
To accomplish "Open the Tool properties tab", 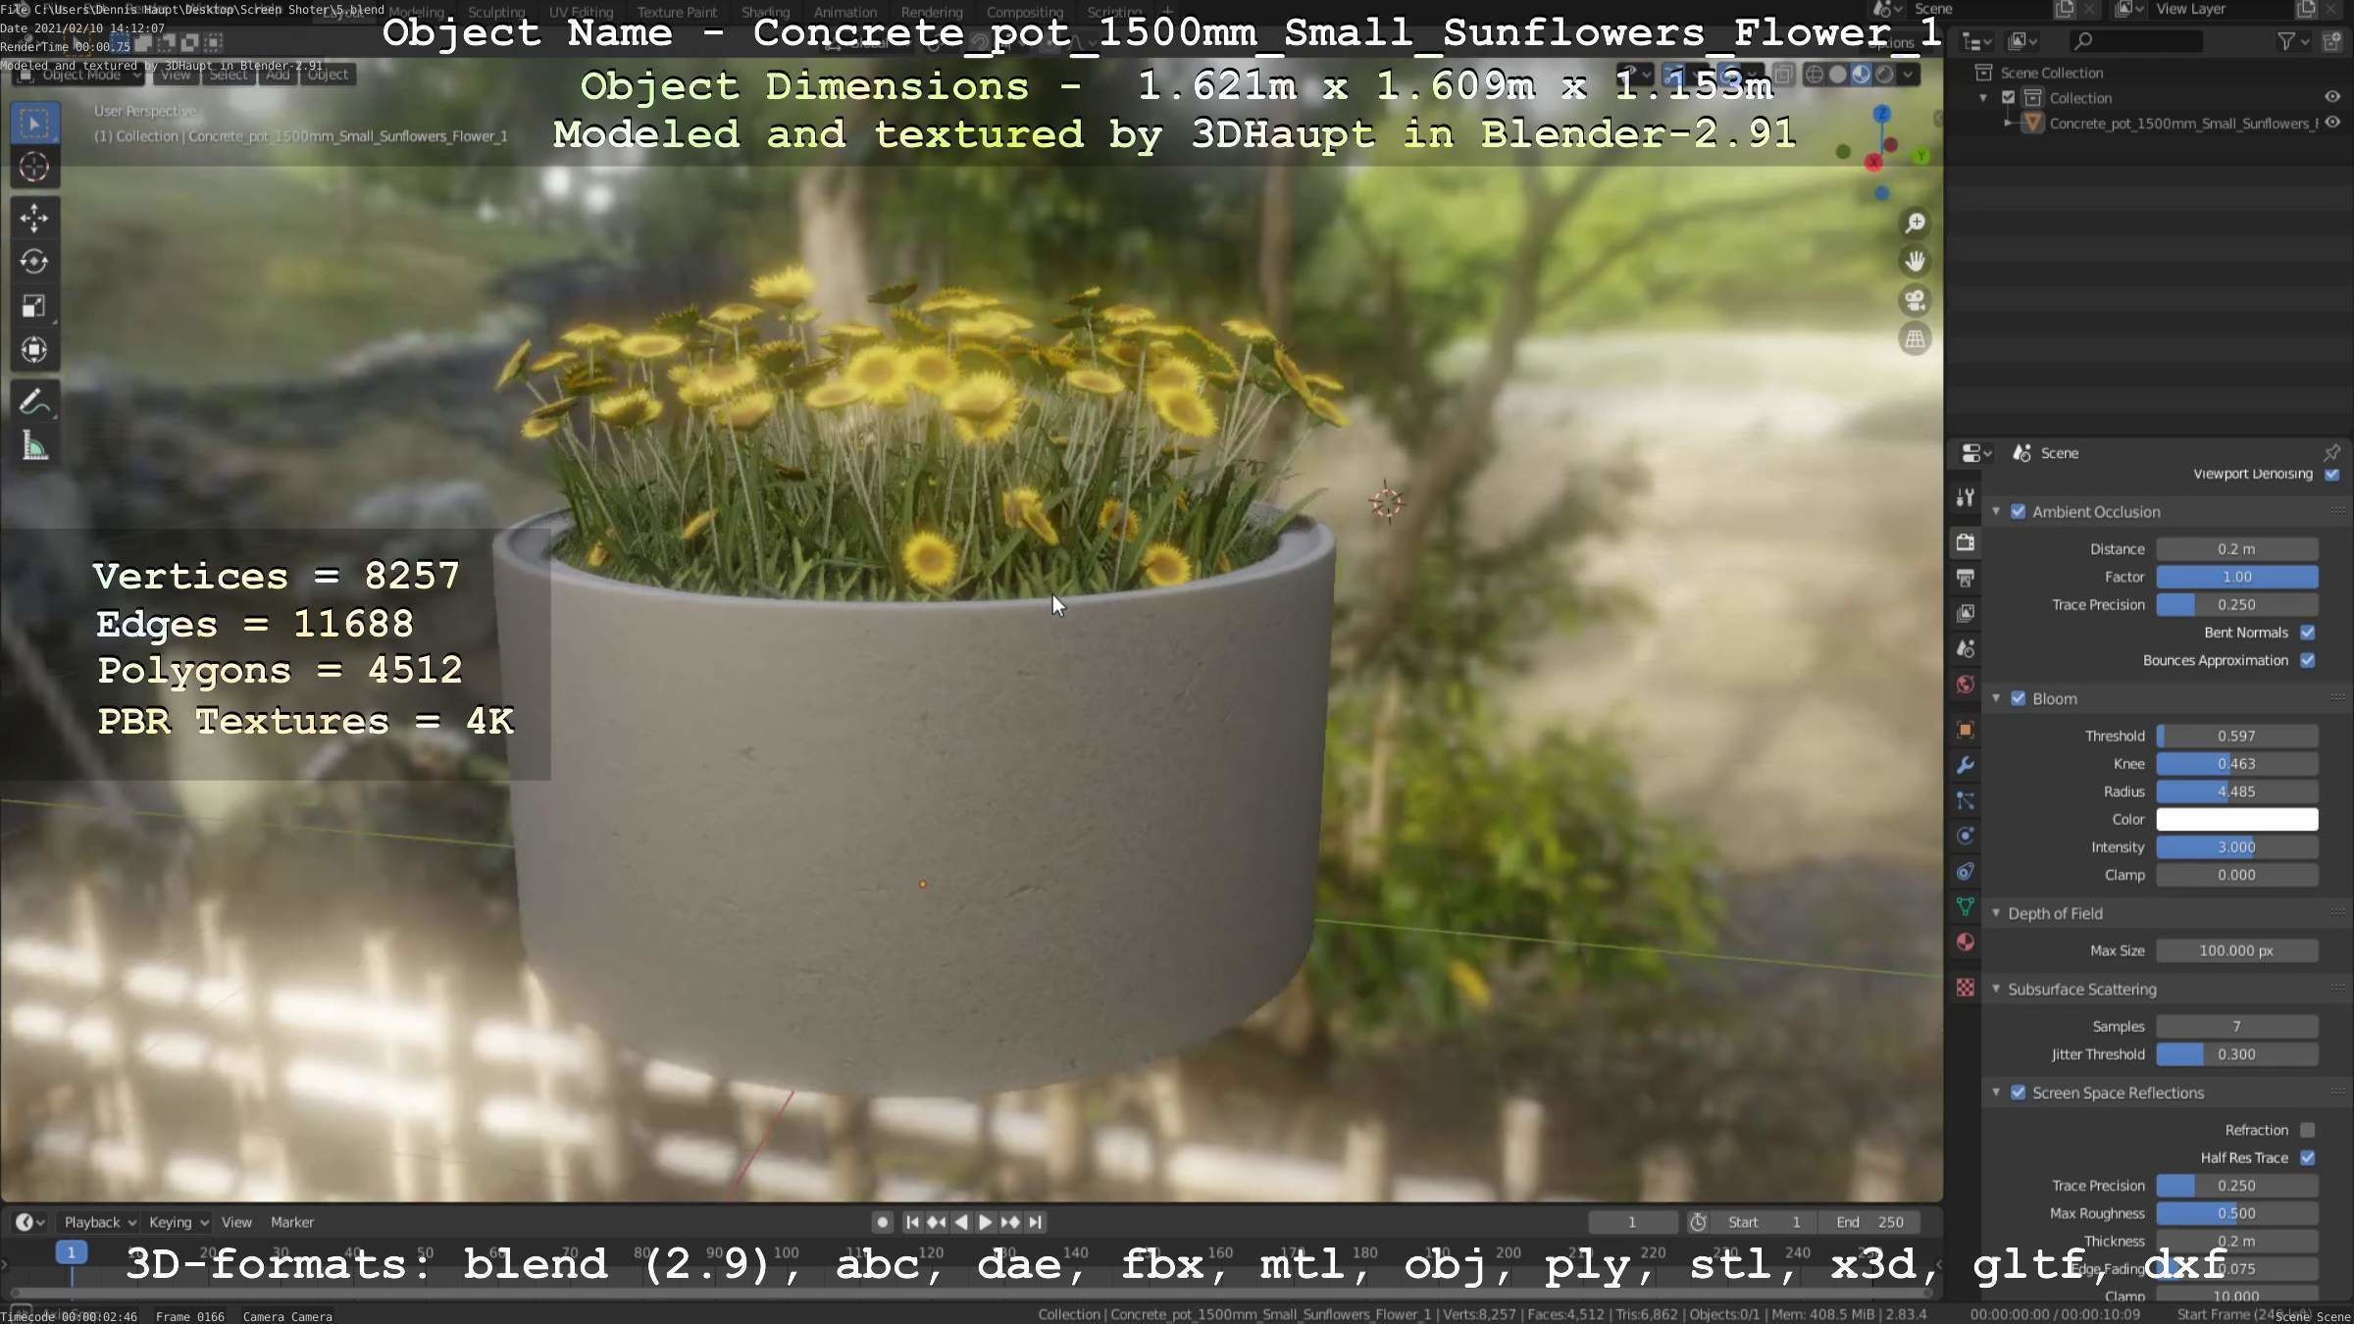I will [1966, 497].
